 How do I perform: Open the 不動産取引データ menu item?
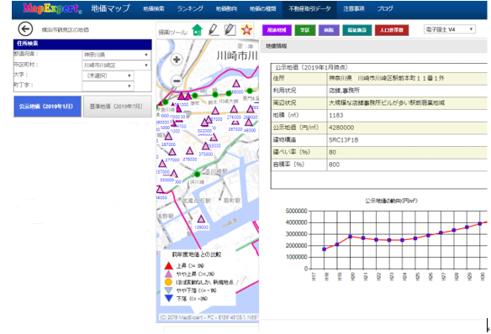309,9
